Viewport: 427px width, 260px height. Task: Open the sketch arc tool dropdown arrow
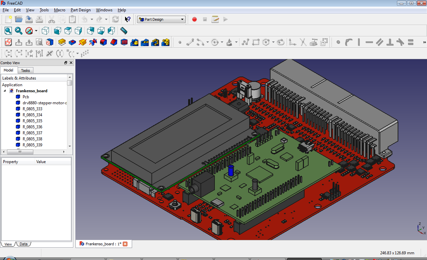tap(207, 42)
